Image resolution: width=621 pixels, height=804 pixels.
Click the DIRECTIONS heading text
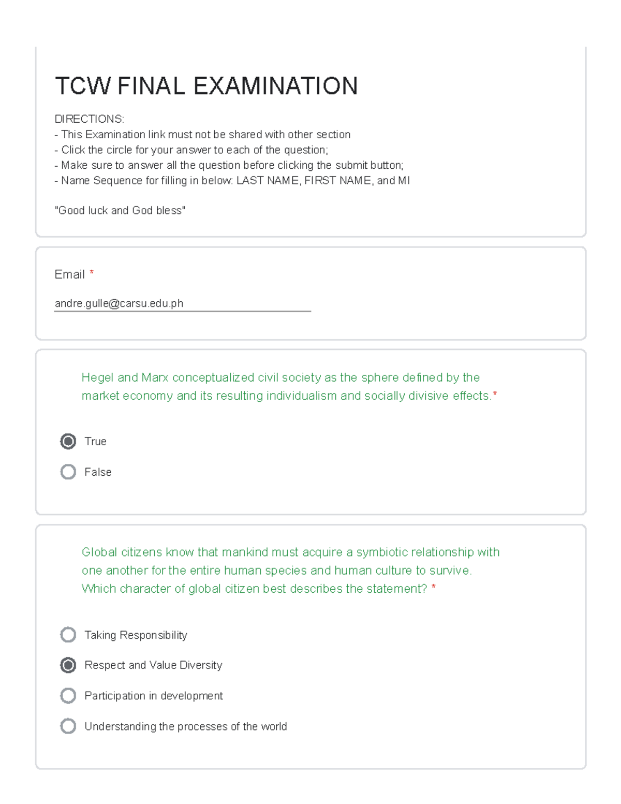point(90,119)
